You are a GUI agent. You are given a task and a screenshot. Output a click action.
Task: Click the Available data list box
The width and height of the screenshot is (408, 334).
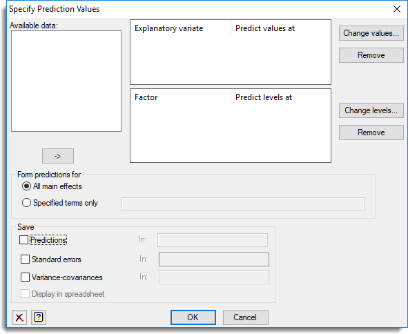pos(66,81)
